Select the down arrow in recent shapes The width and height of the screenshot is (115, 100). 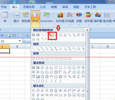[x=83, y=35]
